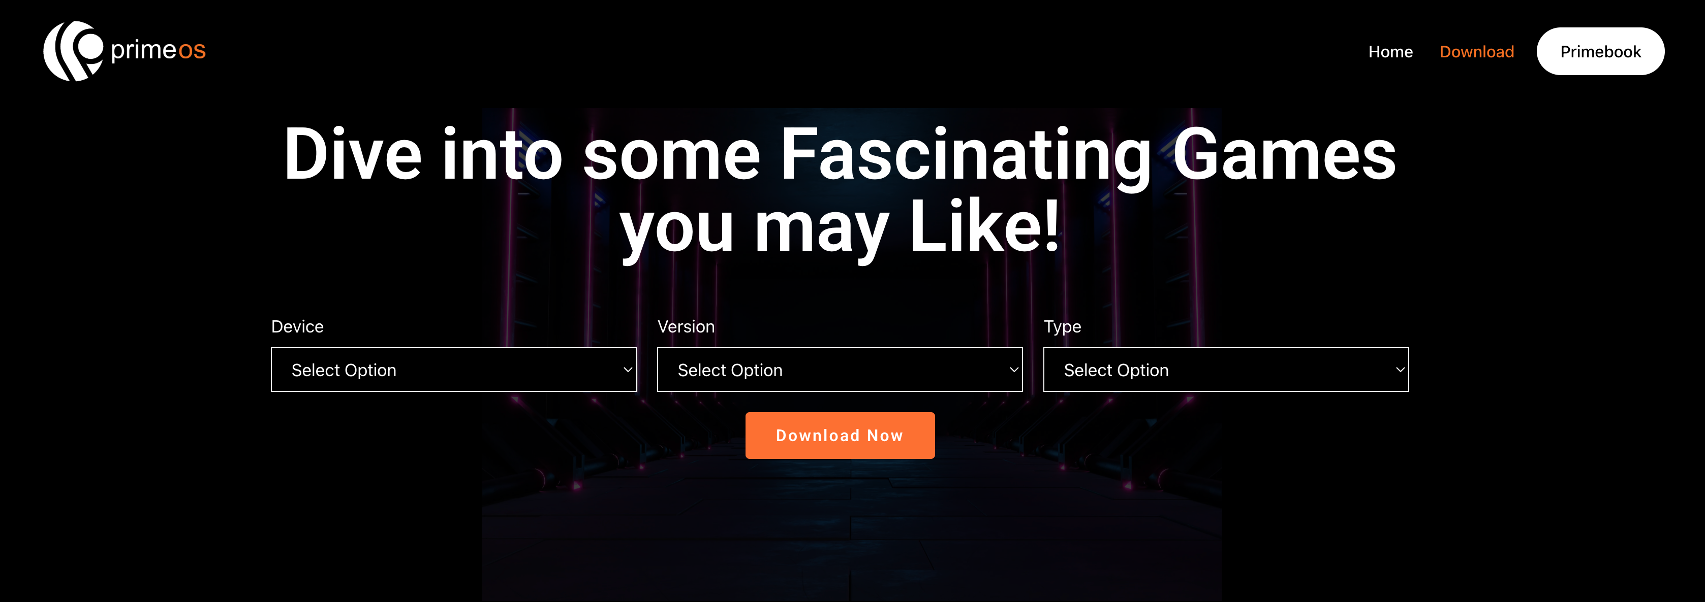Open the Device dropdown
The width and height of the screenshot is (1705, 602).
pyautogui.click(x=453, y=370)
